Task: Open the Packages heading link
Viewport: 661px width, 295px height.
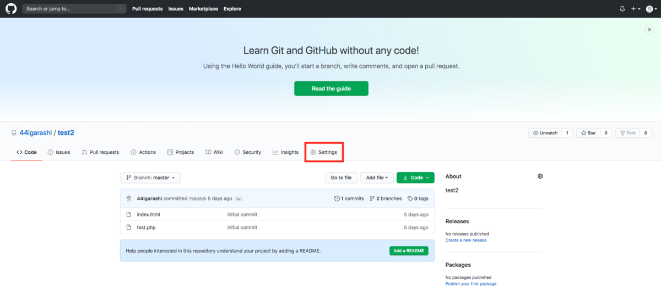Action: (x=458, y=265)
